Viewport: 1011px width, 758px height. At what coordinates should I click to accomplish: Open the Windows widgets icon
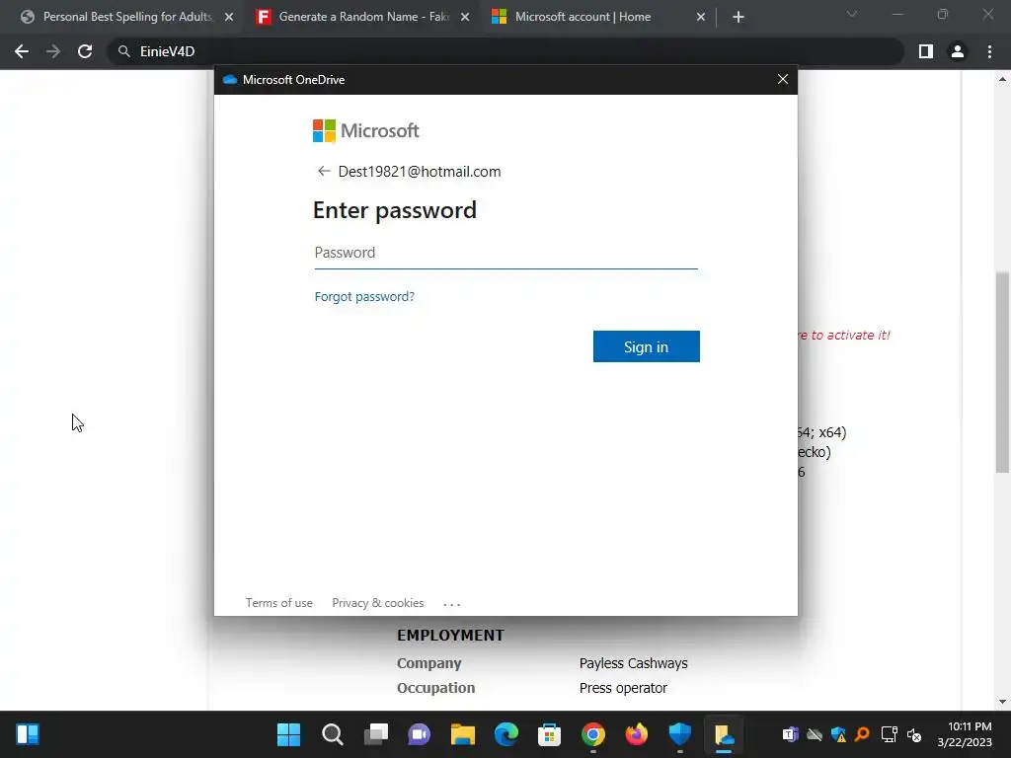(x=27, y=734)
